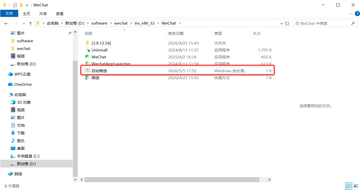Expand the ribbon with the chevron
Screen dimensions: 361x190
(x=351, y=13)
